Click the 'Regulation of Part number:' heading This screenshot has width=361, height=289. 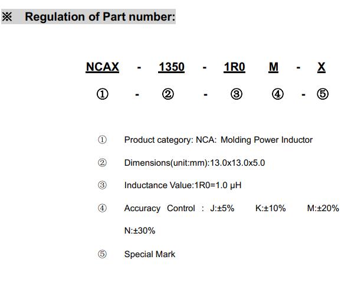click(100, 17)
